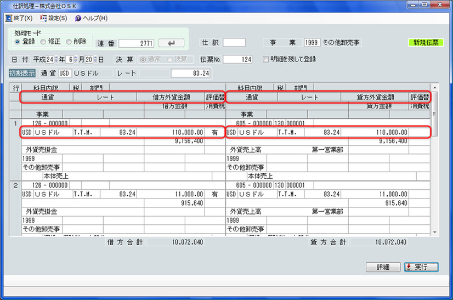Click the 伝票No. field showing 124
This screenshot has height=300, width=453.
pyautogui.click(x=237, y=60)
